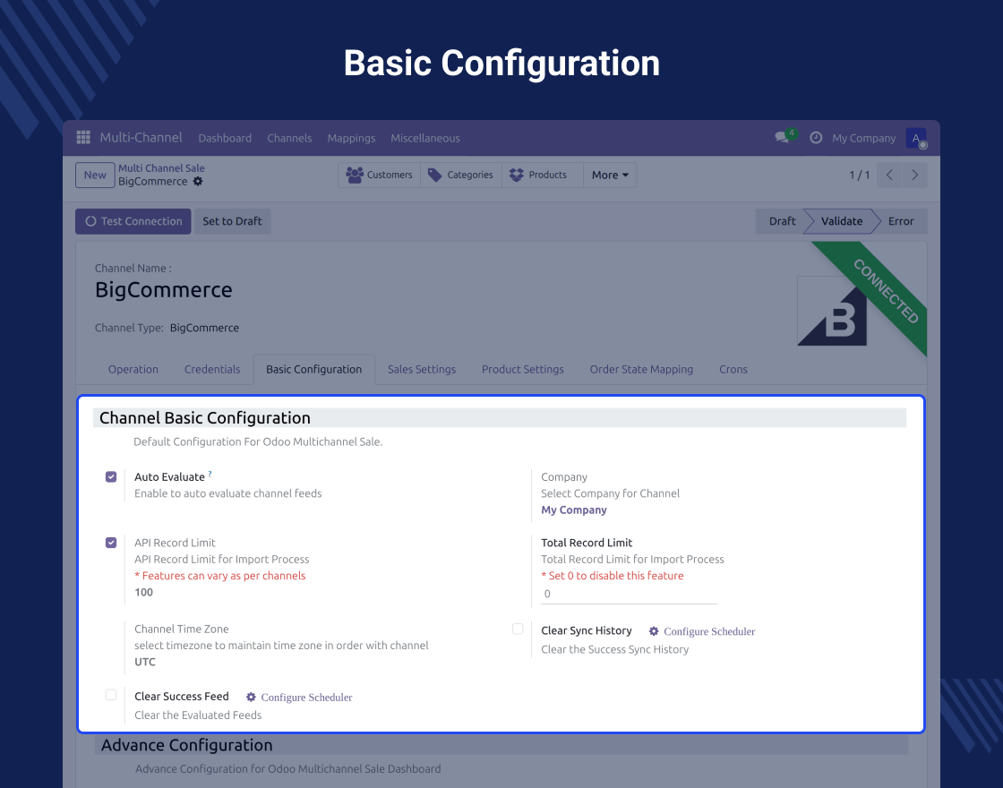
Task: Go to previous record arrow
Action: (889, 176)
